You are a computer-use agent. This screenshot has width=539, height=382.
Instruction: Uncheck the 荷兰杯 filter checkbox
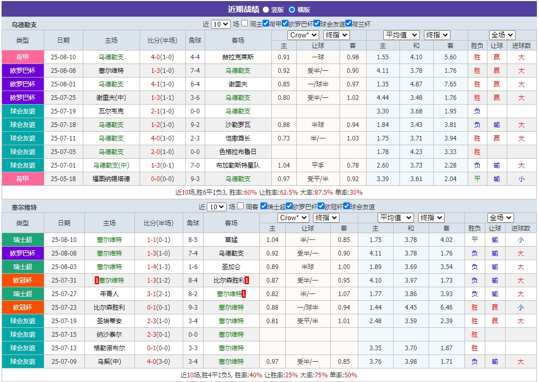point(347,24)
